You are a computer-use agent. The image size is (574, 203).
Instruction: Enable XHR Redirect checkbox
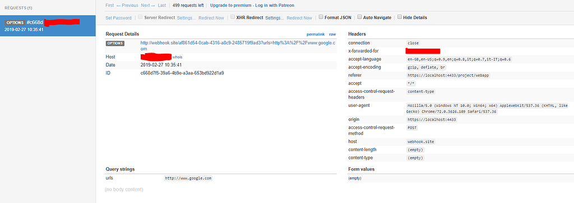click(233, 17)
